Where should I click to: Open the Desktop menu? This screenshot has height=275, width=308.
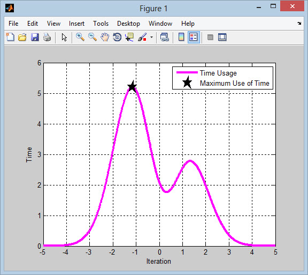128,24
